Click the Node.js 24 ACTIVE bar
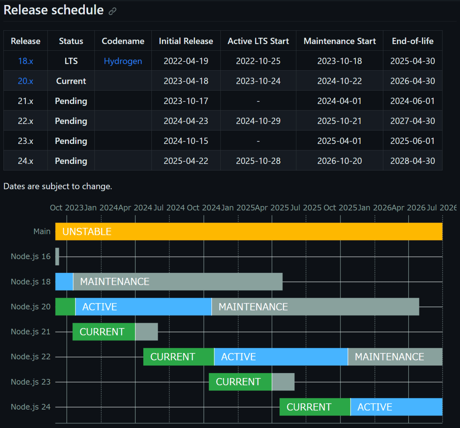Viewport: 460px width, 428px height. 396,407
